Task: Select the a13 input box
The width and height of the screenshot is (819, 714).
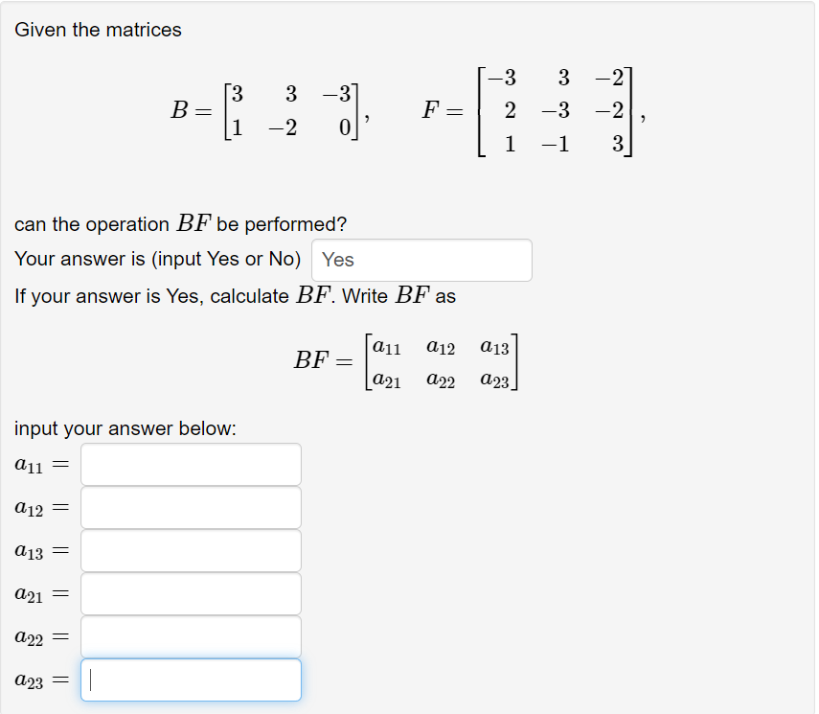Action: pos(191,550)
